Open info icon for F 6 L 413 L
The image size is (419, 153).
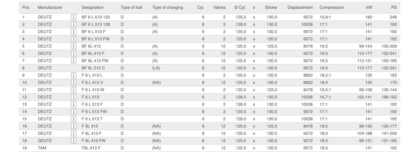click(74, 75)
